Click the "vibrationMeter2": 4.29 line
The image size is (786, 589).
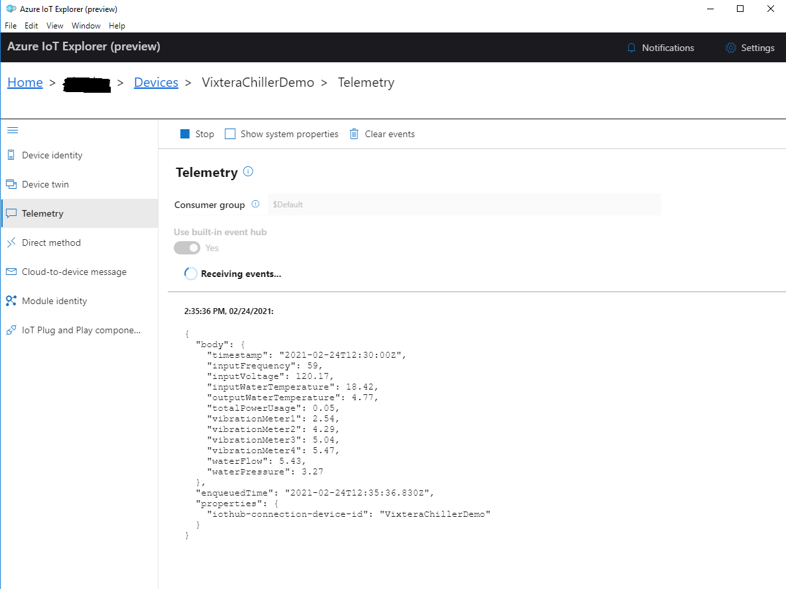click(273, 429)
